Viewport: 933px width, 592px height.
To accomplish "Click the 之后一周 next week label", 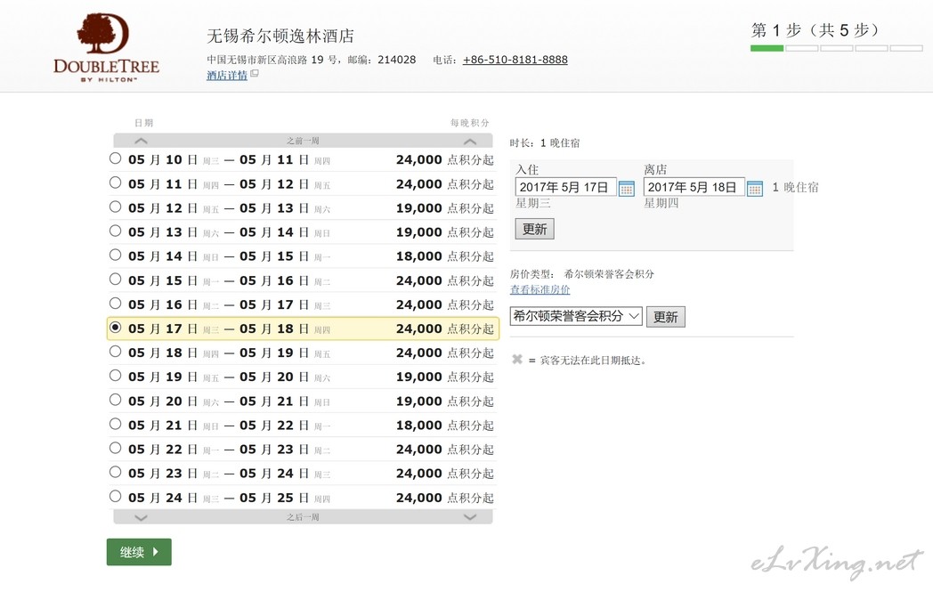I will coord(303,517).
